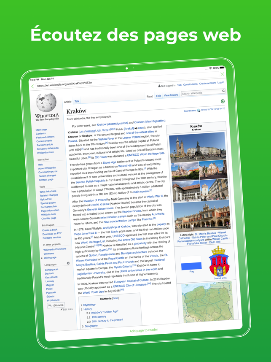Open Contact page link
This screenshot has width=271, height=362.
pos(46,180)
